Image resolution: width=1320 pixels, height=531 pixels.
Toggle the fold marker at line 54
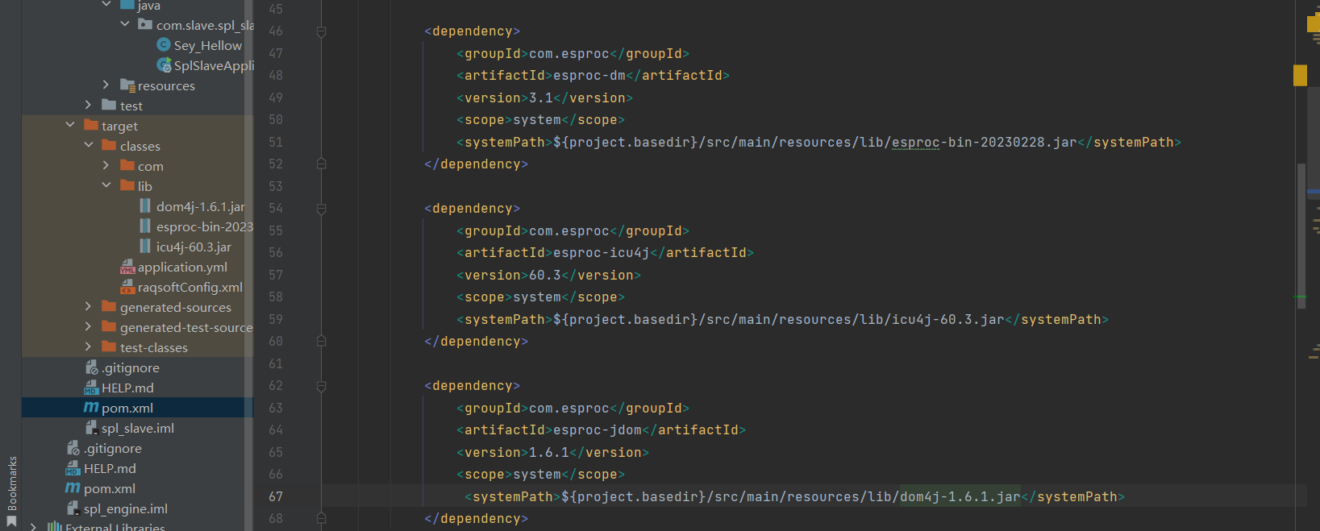(x=321, y=209)
